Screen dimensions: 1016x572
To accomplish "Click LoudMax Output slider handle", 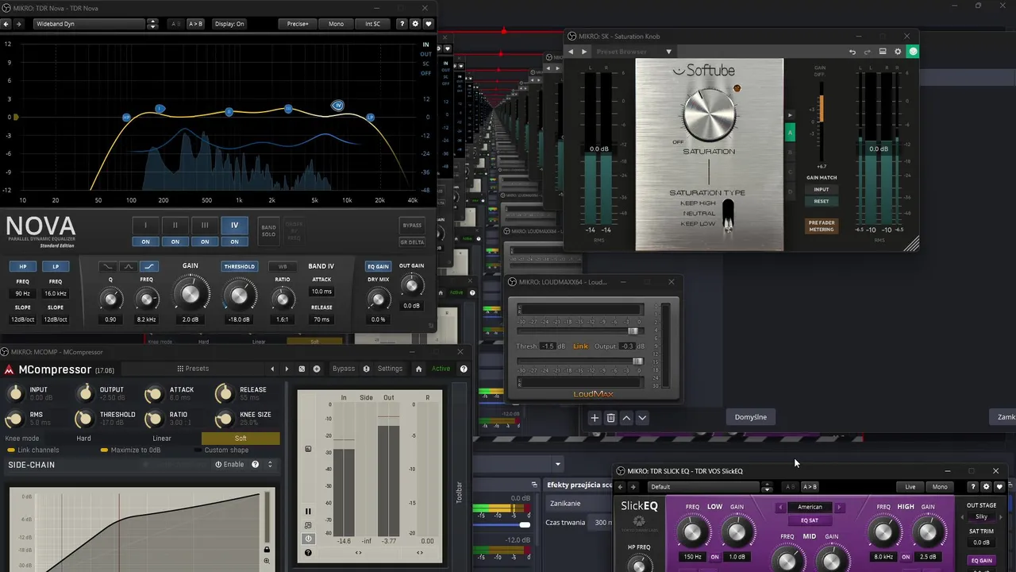I will (637, 361).
